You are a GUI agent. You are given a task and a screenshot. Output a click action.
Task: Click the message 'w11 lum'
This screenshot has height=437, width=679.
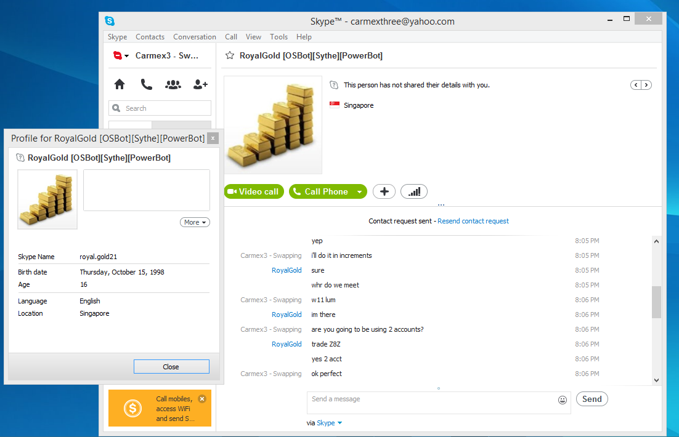[323, 300]
